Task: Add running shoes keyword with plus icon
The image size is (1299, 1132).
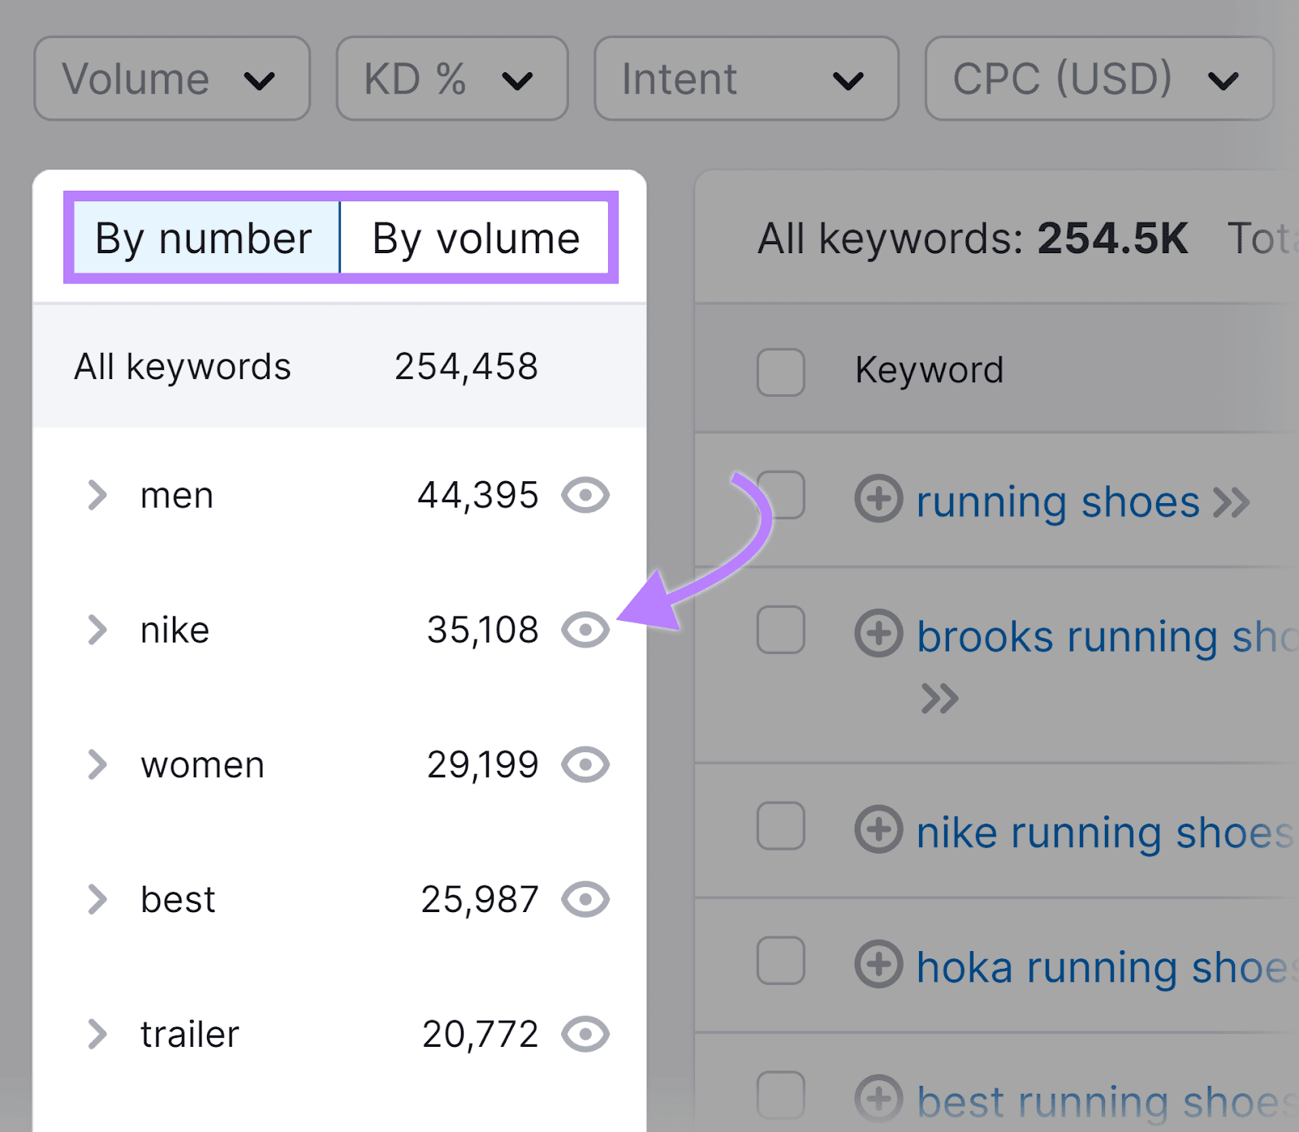Action: 878,498
